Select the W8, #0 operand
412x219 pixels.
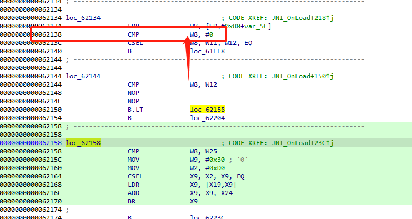click(x=202, y=34)
